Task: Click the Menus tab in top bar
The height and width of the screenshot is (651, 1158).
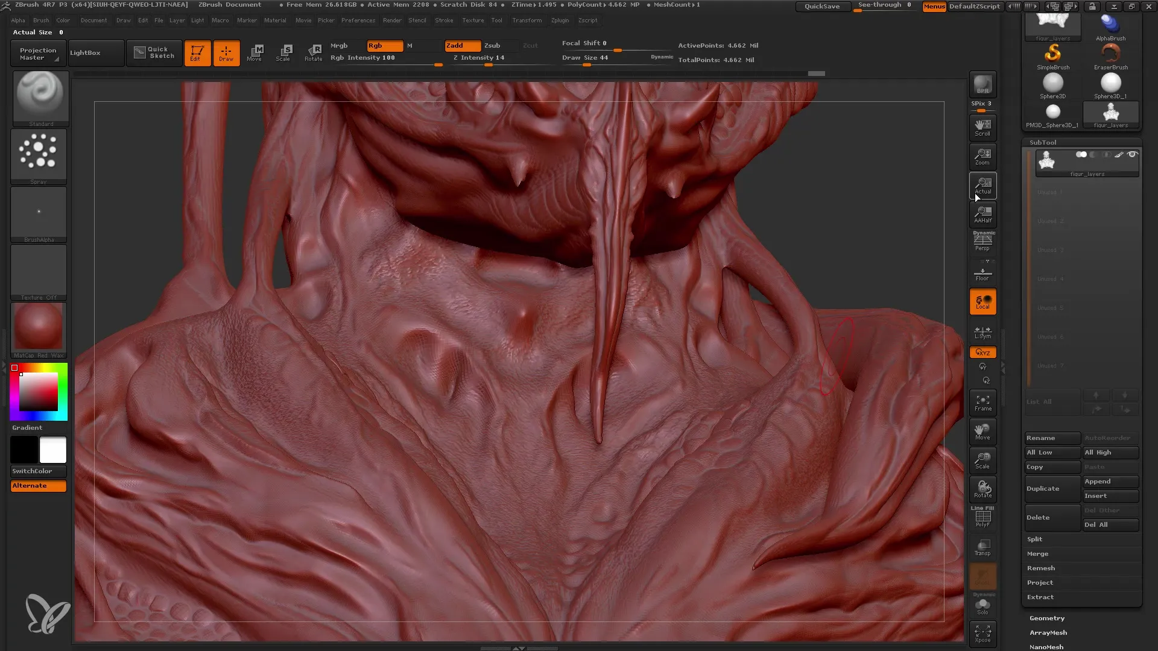Action: point(933,7)
